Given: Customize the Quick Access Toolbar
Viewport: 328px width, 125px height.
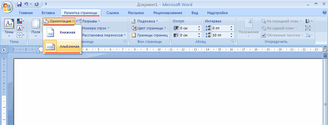Looking at the screenshot, I should click(x=46, y=4).
